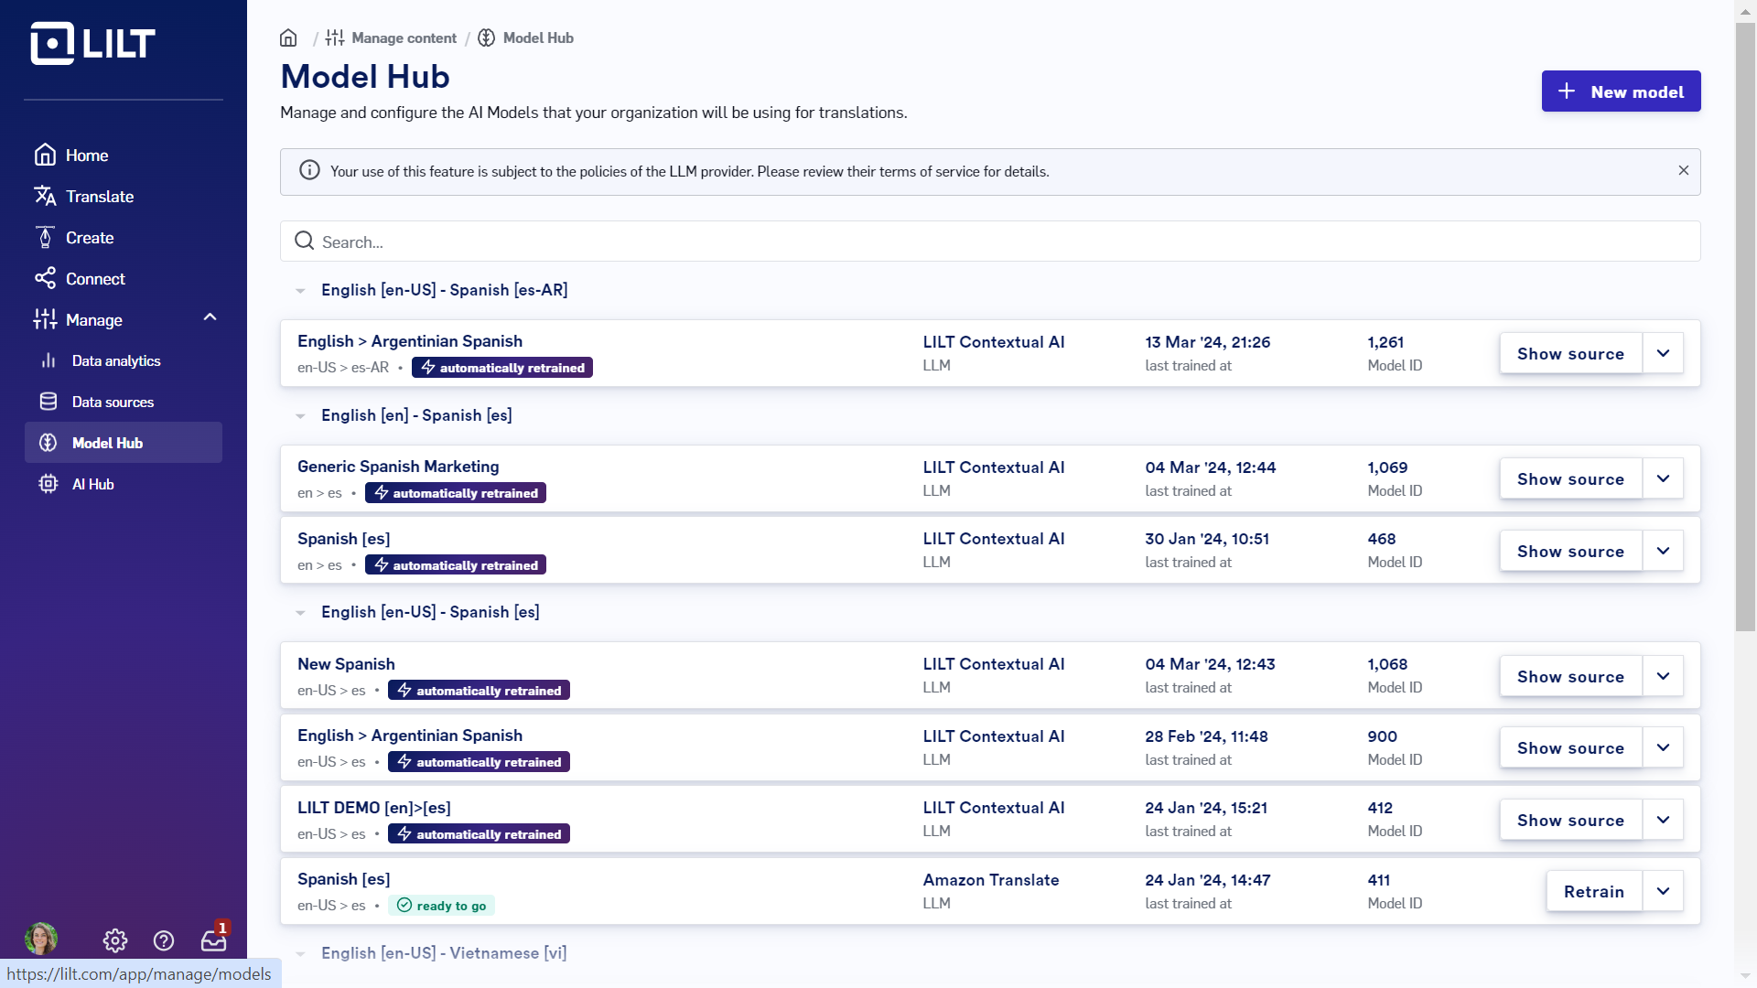Click the user avatar photo

coord(41,939)
